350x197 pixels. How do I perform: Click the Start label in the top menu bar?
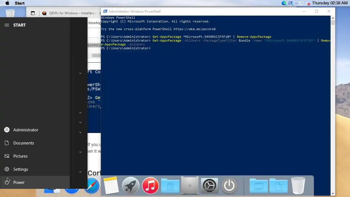pos(20,3)
